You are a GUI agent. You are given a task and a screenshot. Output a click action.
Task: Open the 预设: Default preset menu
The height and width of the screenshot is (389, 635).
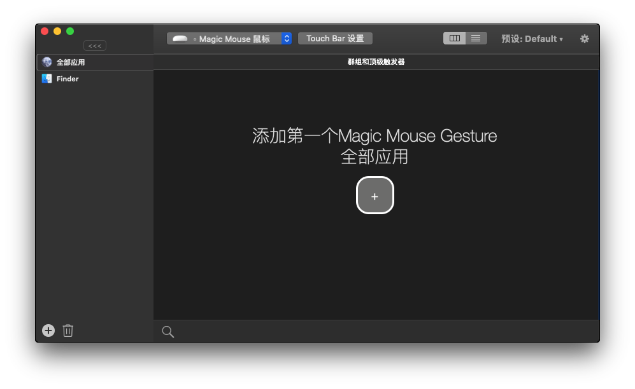532,39
